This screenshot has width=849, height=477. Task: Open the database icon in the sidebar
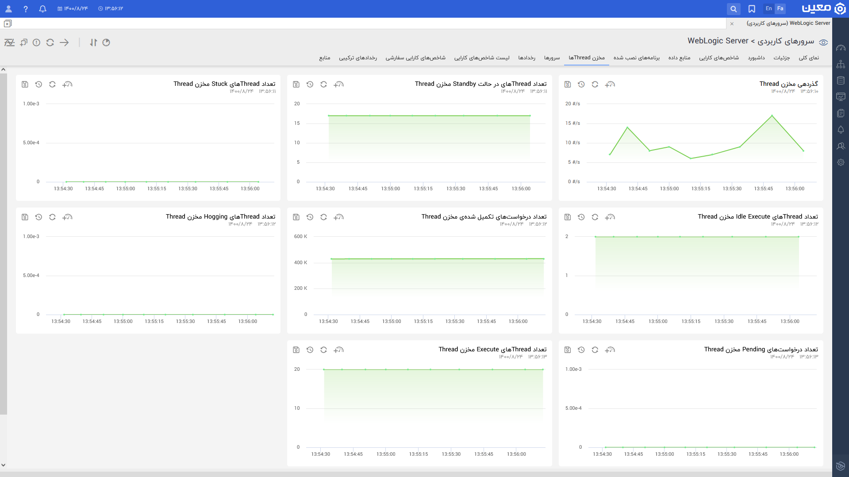point(841,81)
